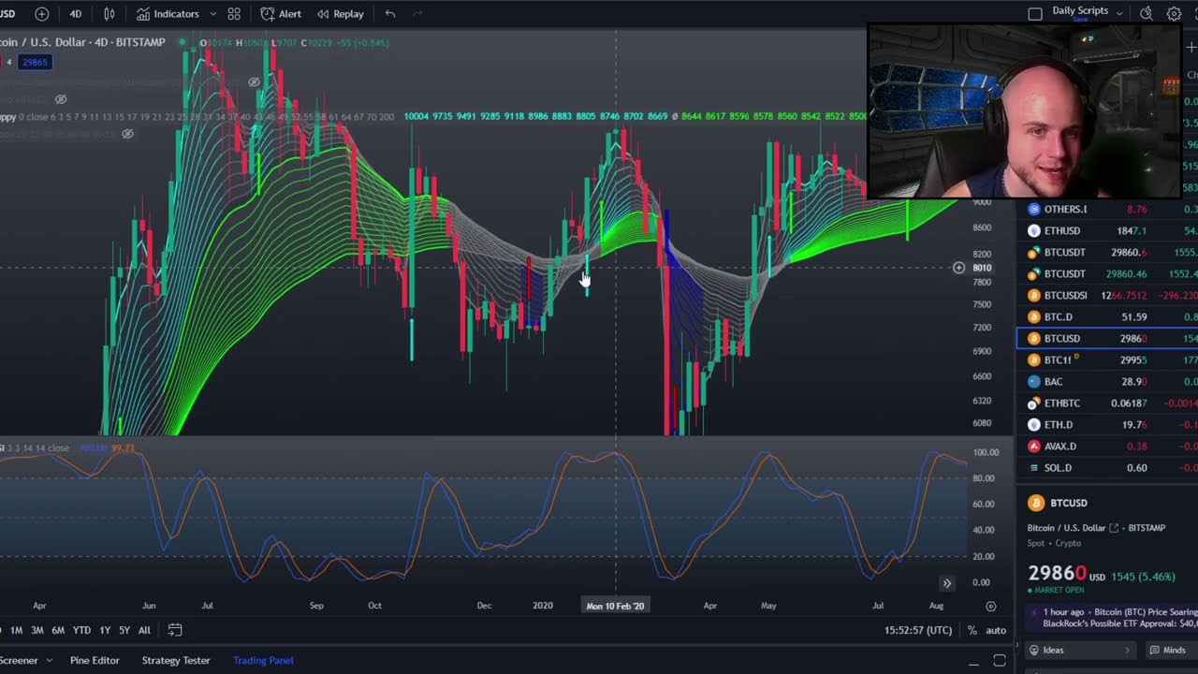Open the Trading Panel tab
The width and height of the screenshot is (1198, 674).
click(x=263, y=660)
